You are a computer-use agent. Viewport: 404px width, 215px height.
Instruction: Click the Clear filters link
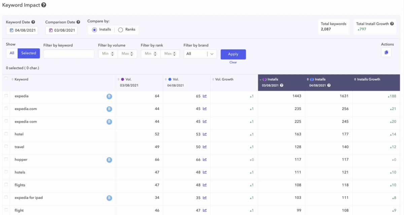pos(233,62)
